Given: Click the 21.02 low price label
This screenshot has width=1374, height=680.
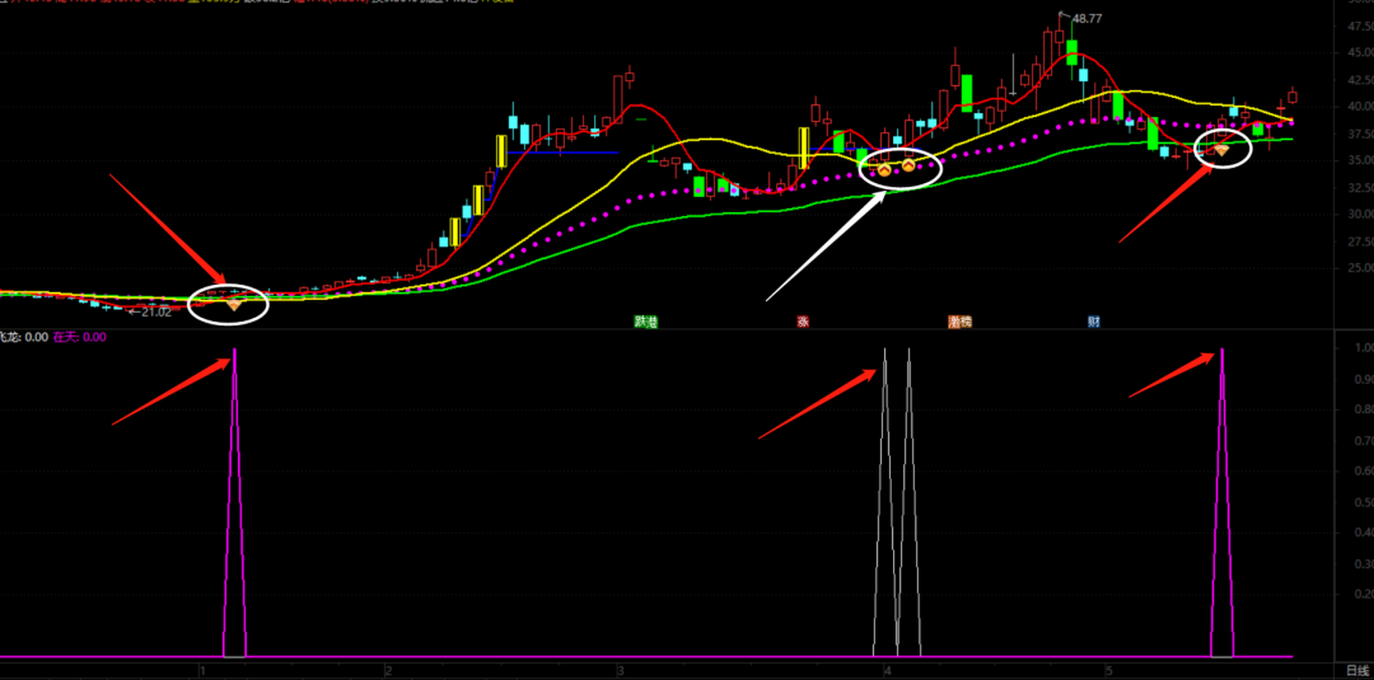Looking at the screenshot, I should 156,312.
